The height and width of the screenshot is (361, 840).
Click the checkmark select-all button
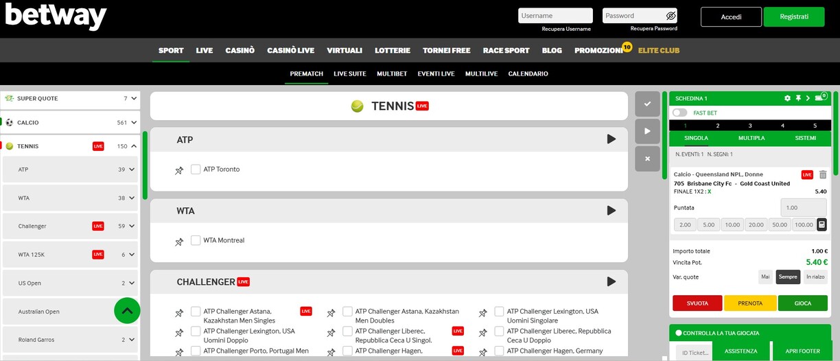647,104
